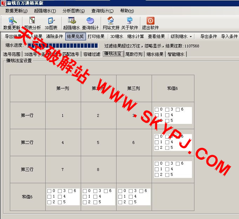Expand the 级别缩水 dropdown arrow
The height and width of the screenshot is (219, 239).
(191, 36)
